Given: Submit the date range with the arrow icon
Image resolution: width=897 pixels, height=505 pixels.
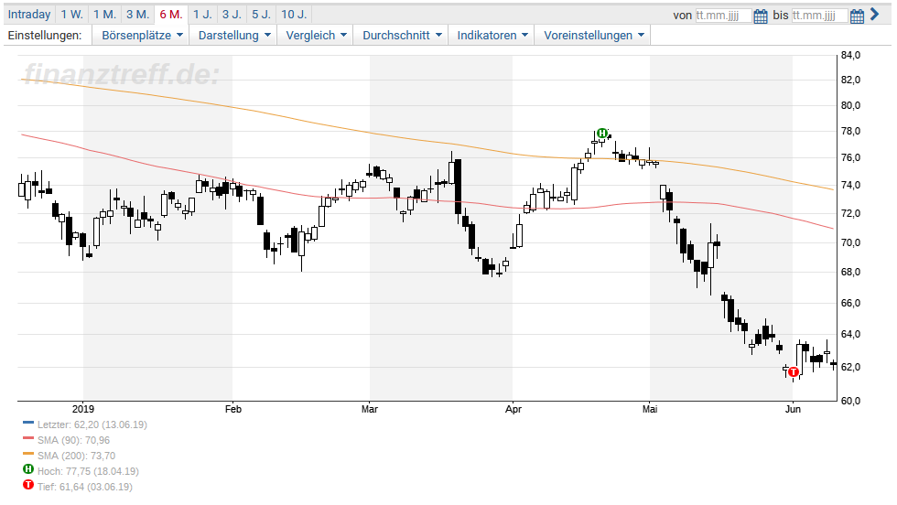Looking at the screenshot, I should [875, 15].
